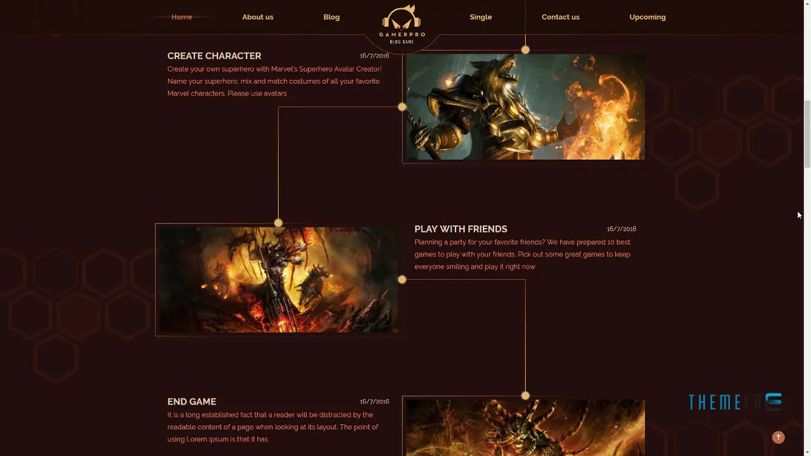
Task: Click the GamerPro logo emblem
Action: 402,24
